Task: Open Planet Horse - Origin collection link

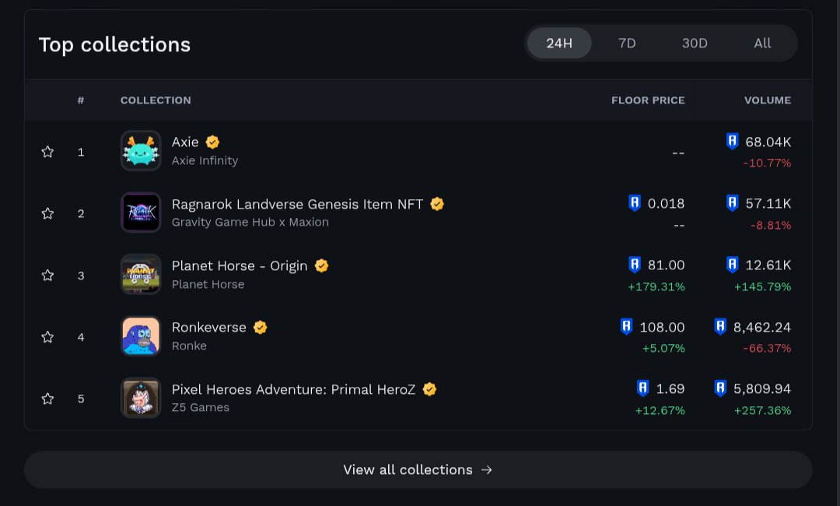Action: (x=240, y=266)
